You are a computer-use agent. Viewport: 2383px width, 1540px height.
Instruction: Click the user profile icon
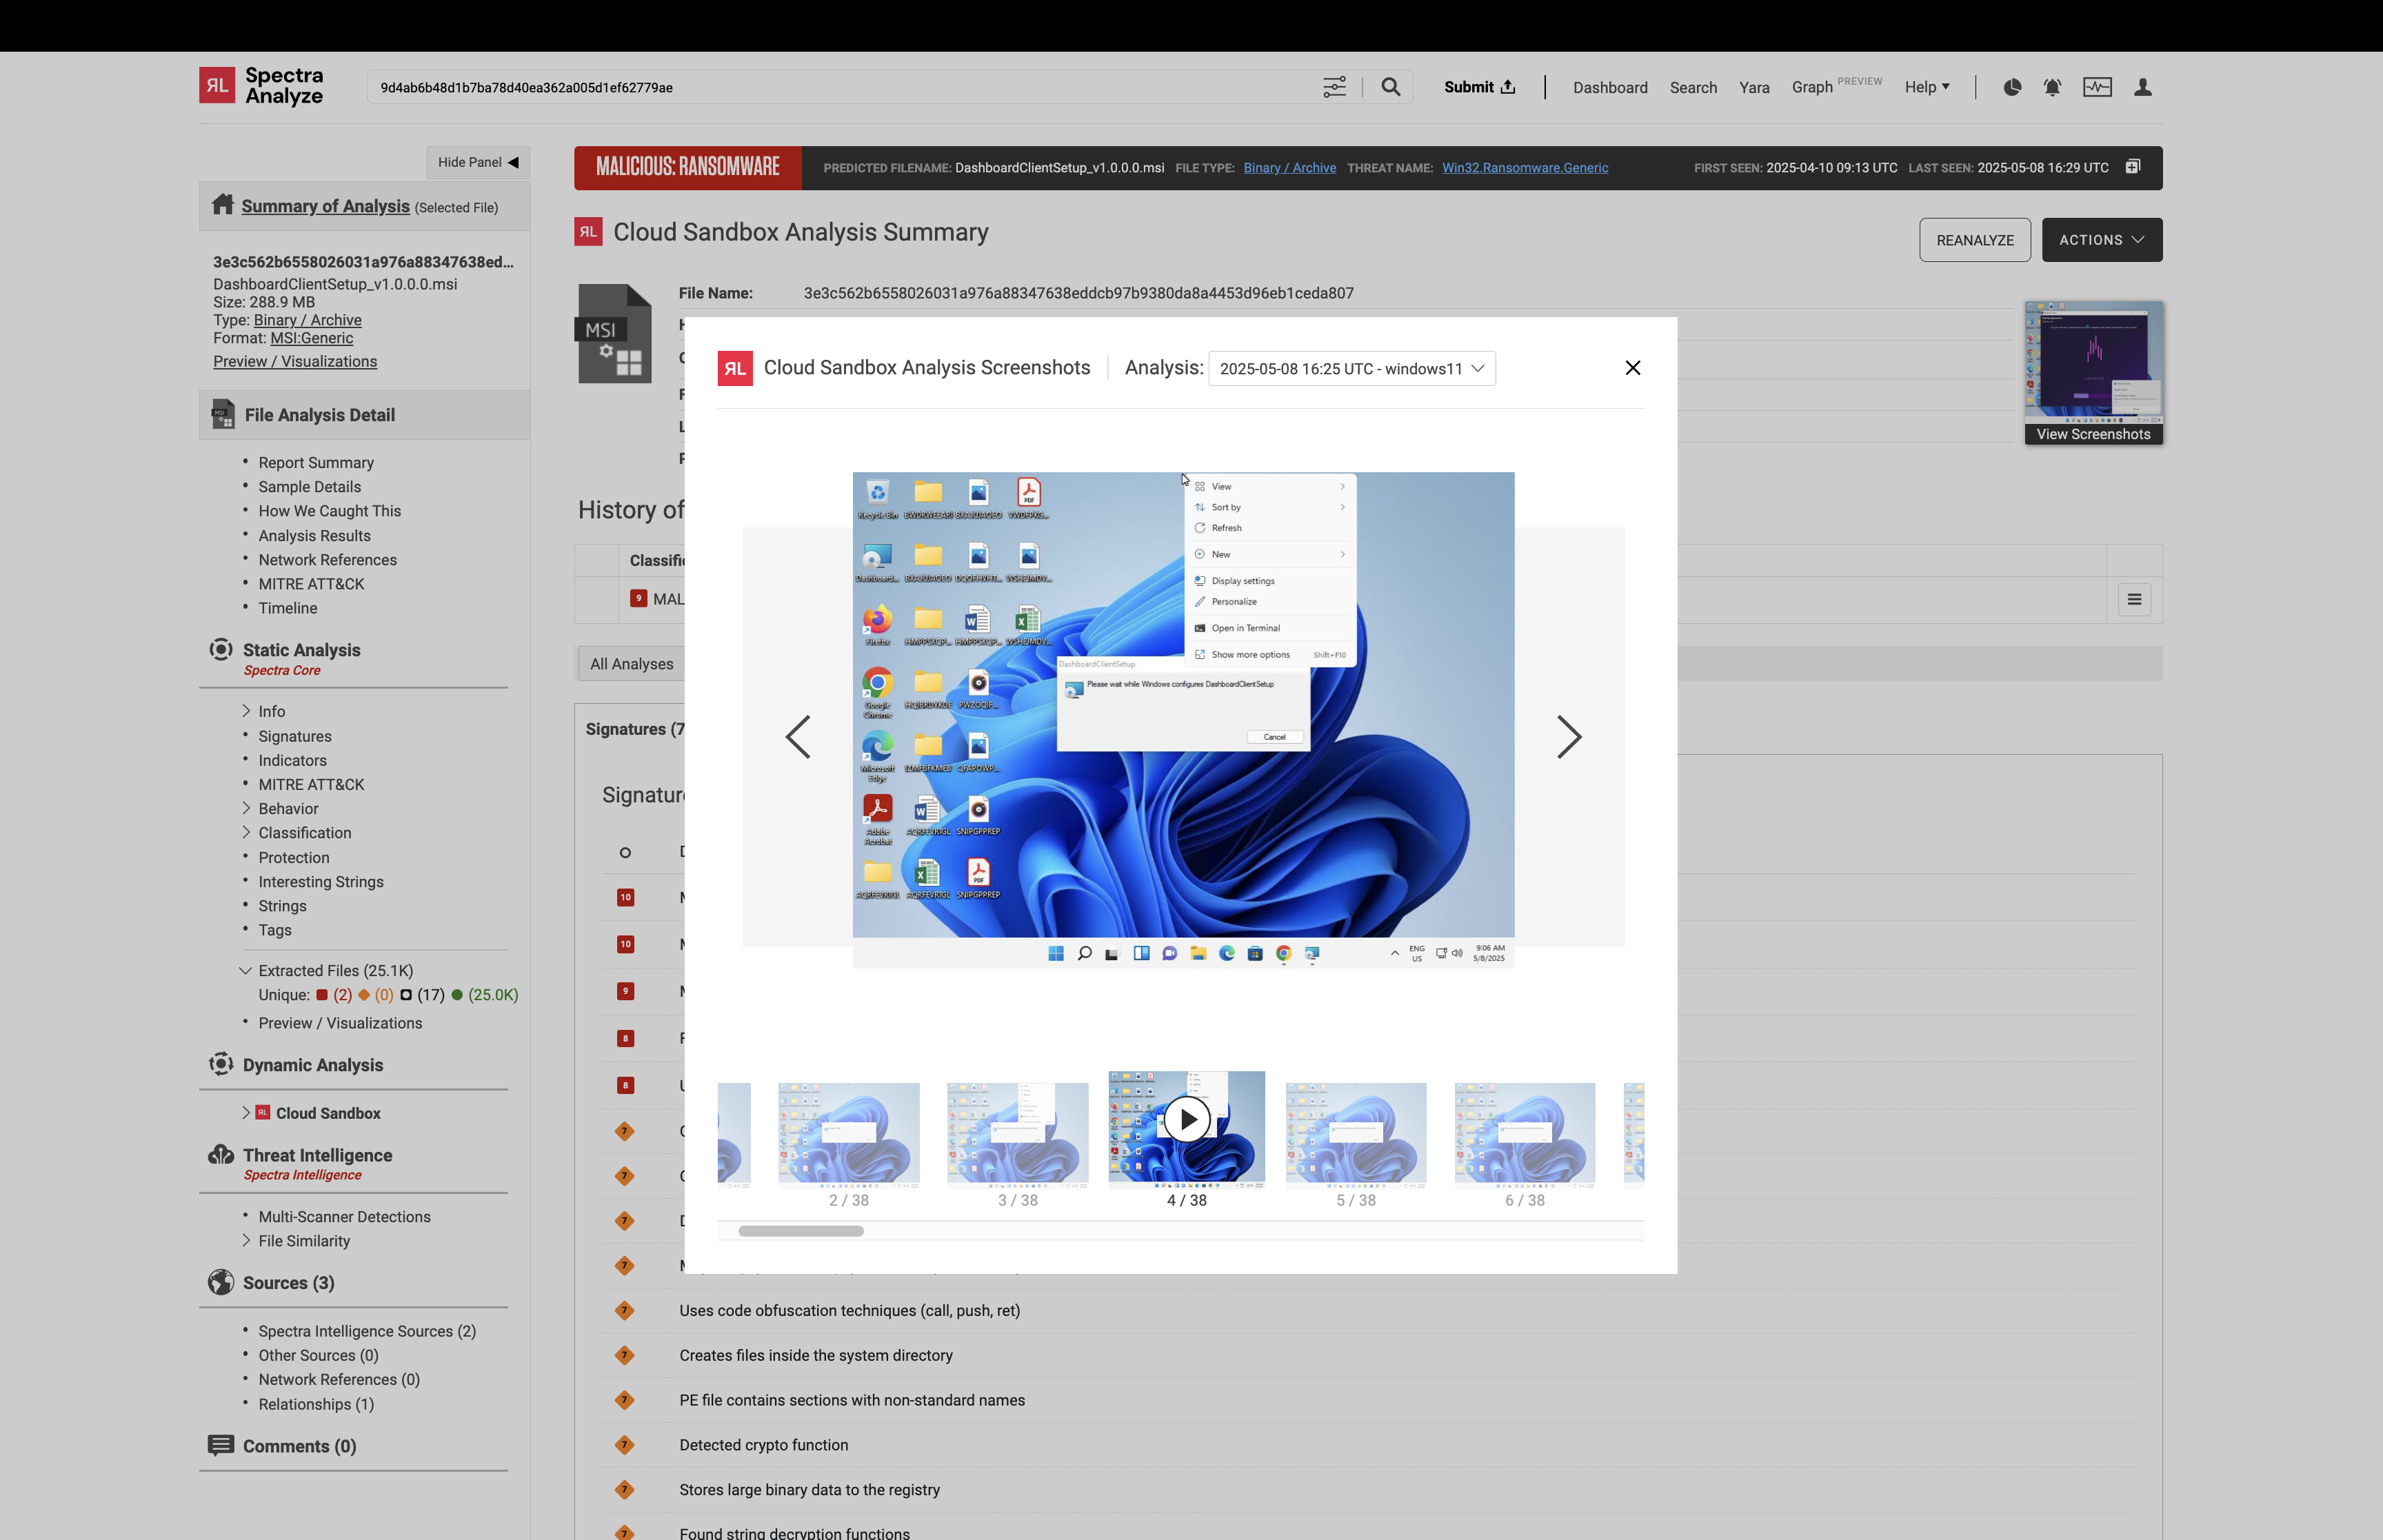coord(2142,87)
